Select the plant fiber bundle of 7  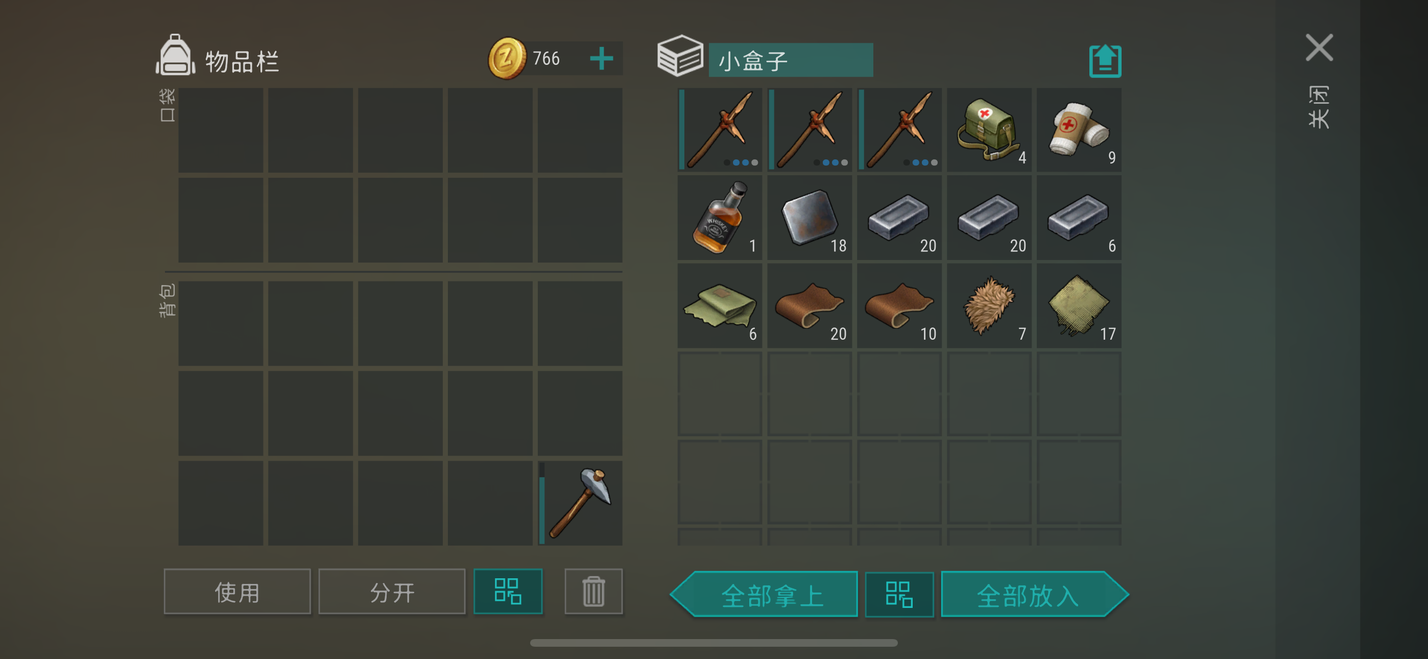click(989, 306)
